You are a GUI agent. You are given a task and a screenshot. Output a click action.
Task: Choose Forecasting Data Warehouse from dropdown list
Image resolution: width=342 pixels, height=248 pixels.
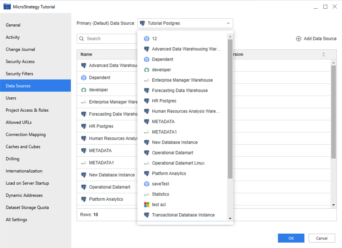pyautogui.click(x=180, y=91)
